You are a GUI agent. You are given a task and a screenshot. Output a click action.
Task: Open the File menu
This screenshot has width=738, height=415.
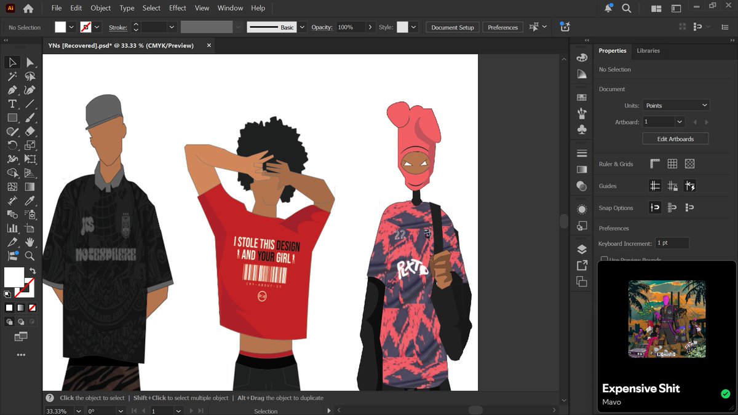pos(57,8)
